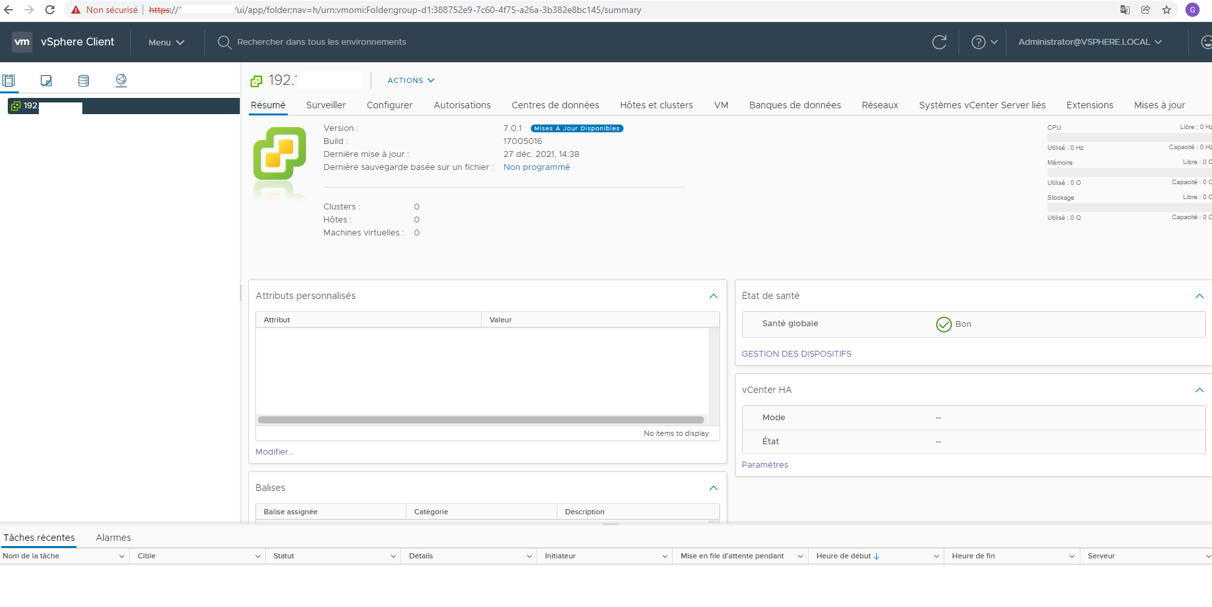Viewport: 1212px width, 607px height.
Task: Click the global search magnifier icon
Action: click(224, 42)
